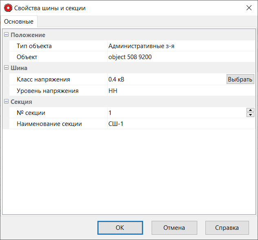This screenshot has width=258, height=240.
Task: Click the Отмена button
Action: [x=174, y=228]
